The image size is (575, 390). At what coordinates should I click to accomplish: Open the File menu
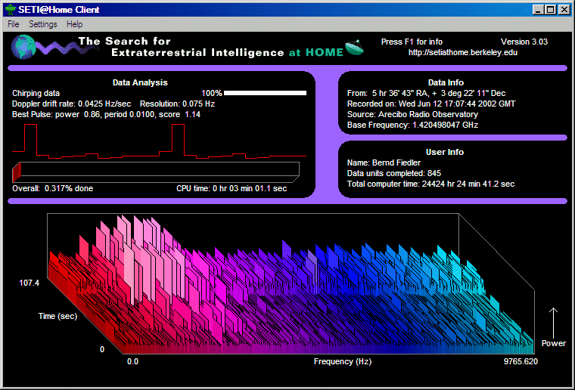click(13, 24)
